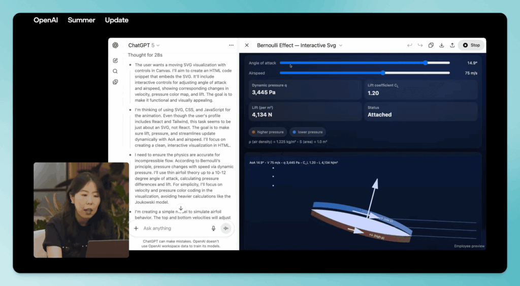Share the canvas with upload icon
Viewport: 520px width, 286px height.
[x=452, y=45]
